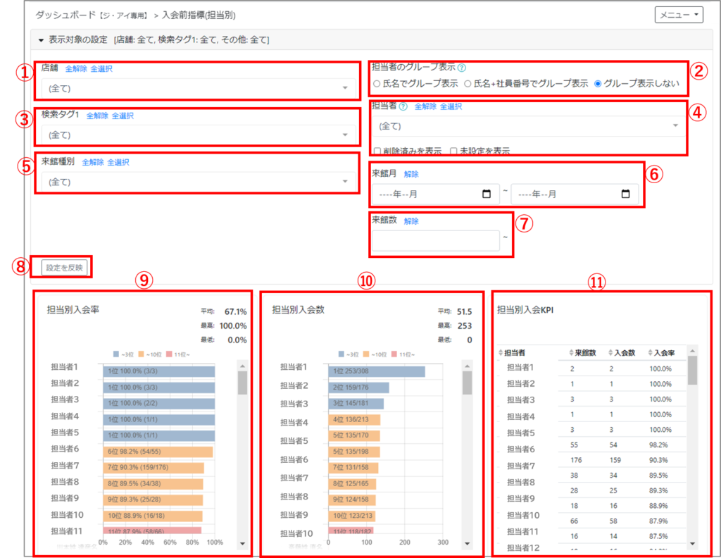Open calendar picker in 来館月 end field
This screenshot has height=558, width=721.
point(625,194)
